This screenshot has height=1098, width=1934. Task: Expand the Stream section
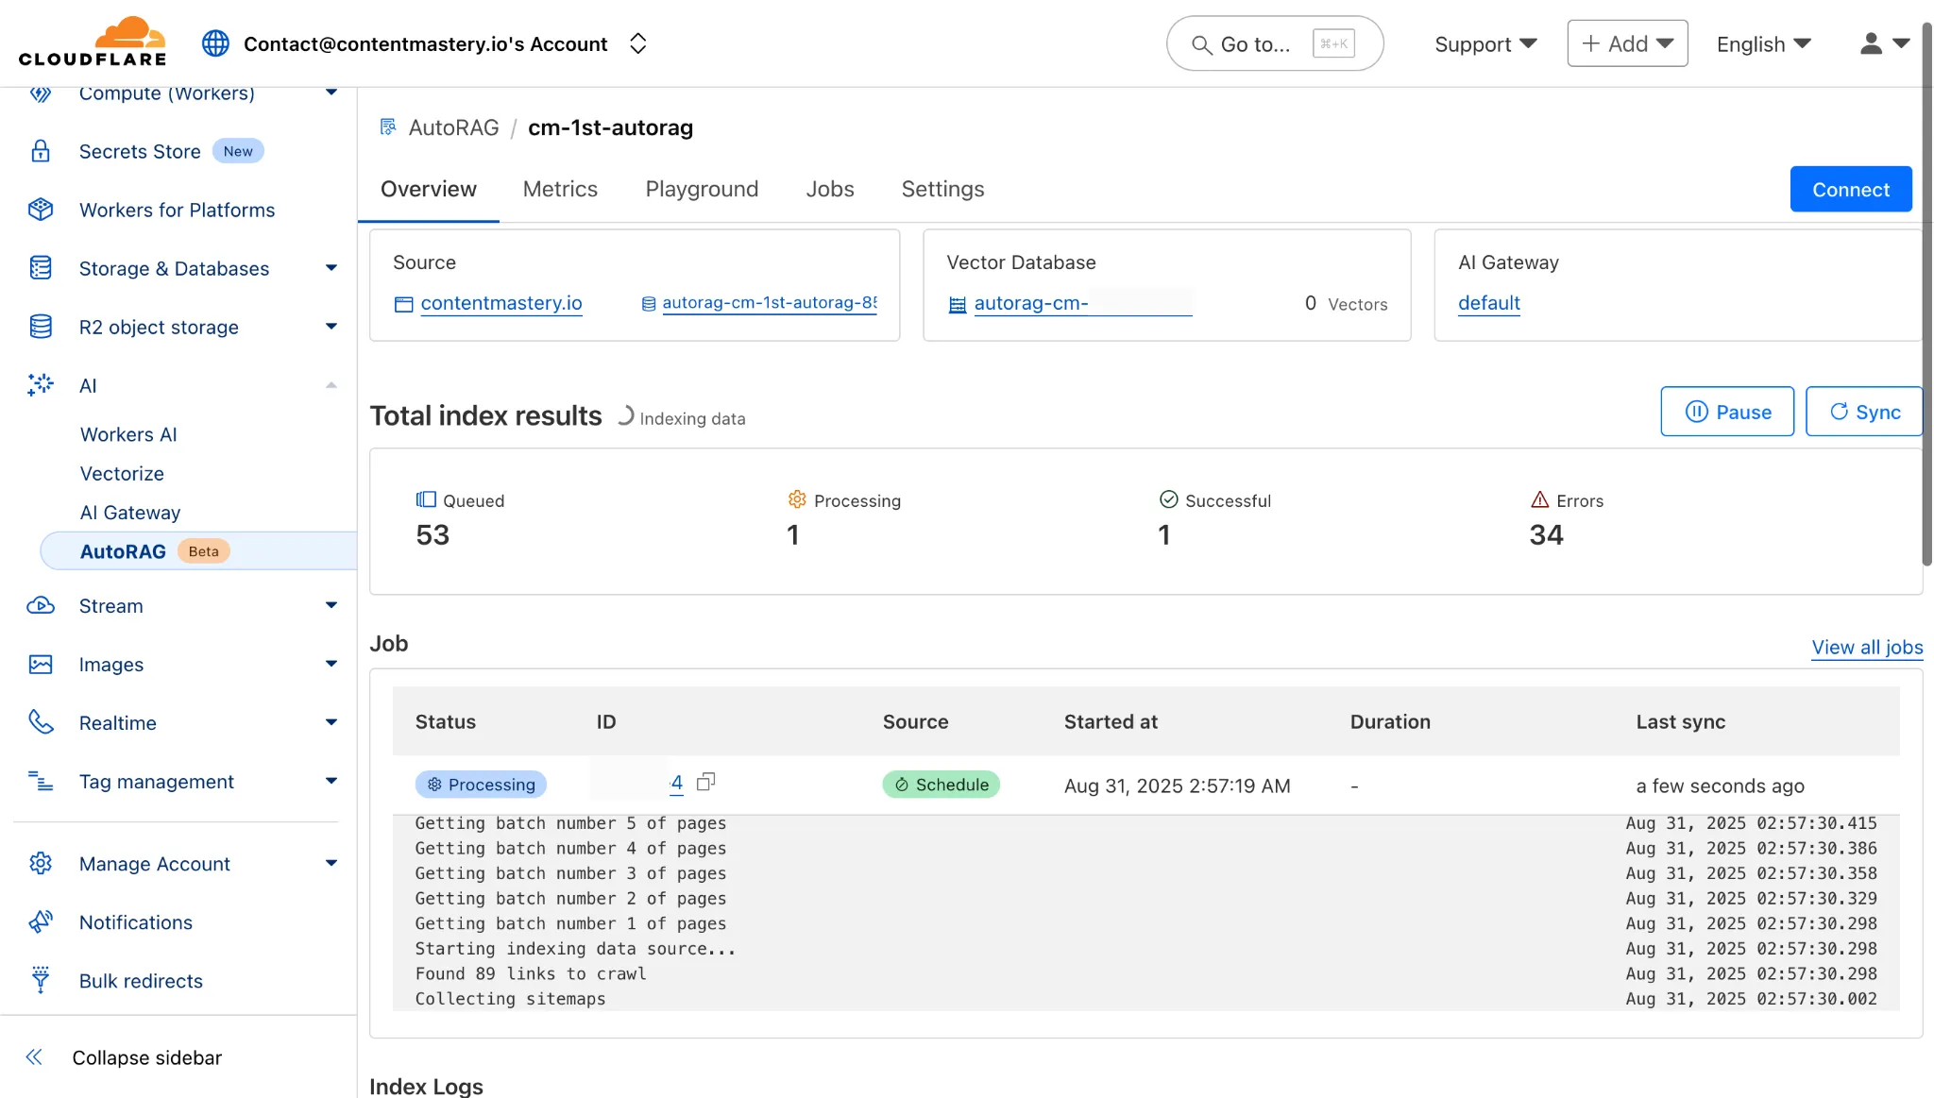331,606
